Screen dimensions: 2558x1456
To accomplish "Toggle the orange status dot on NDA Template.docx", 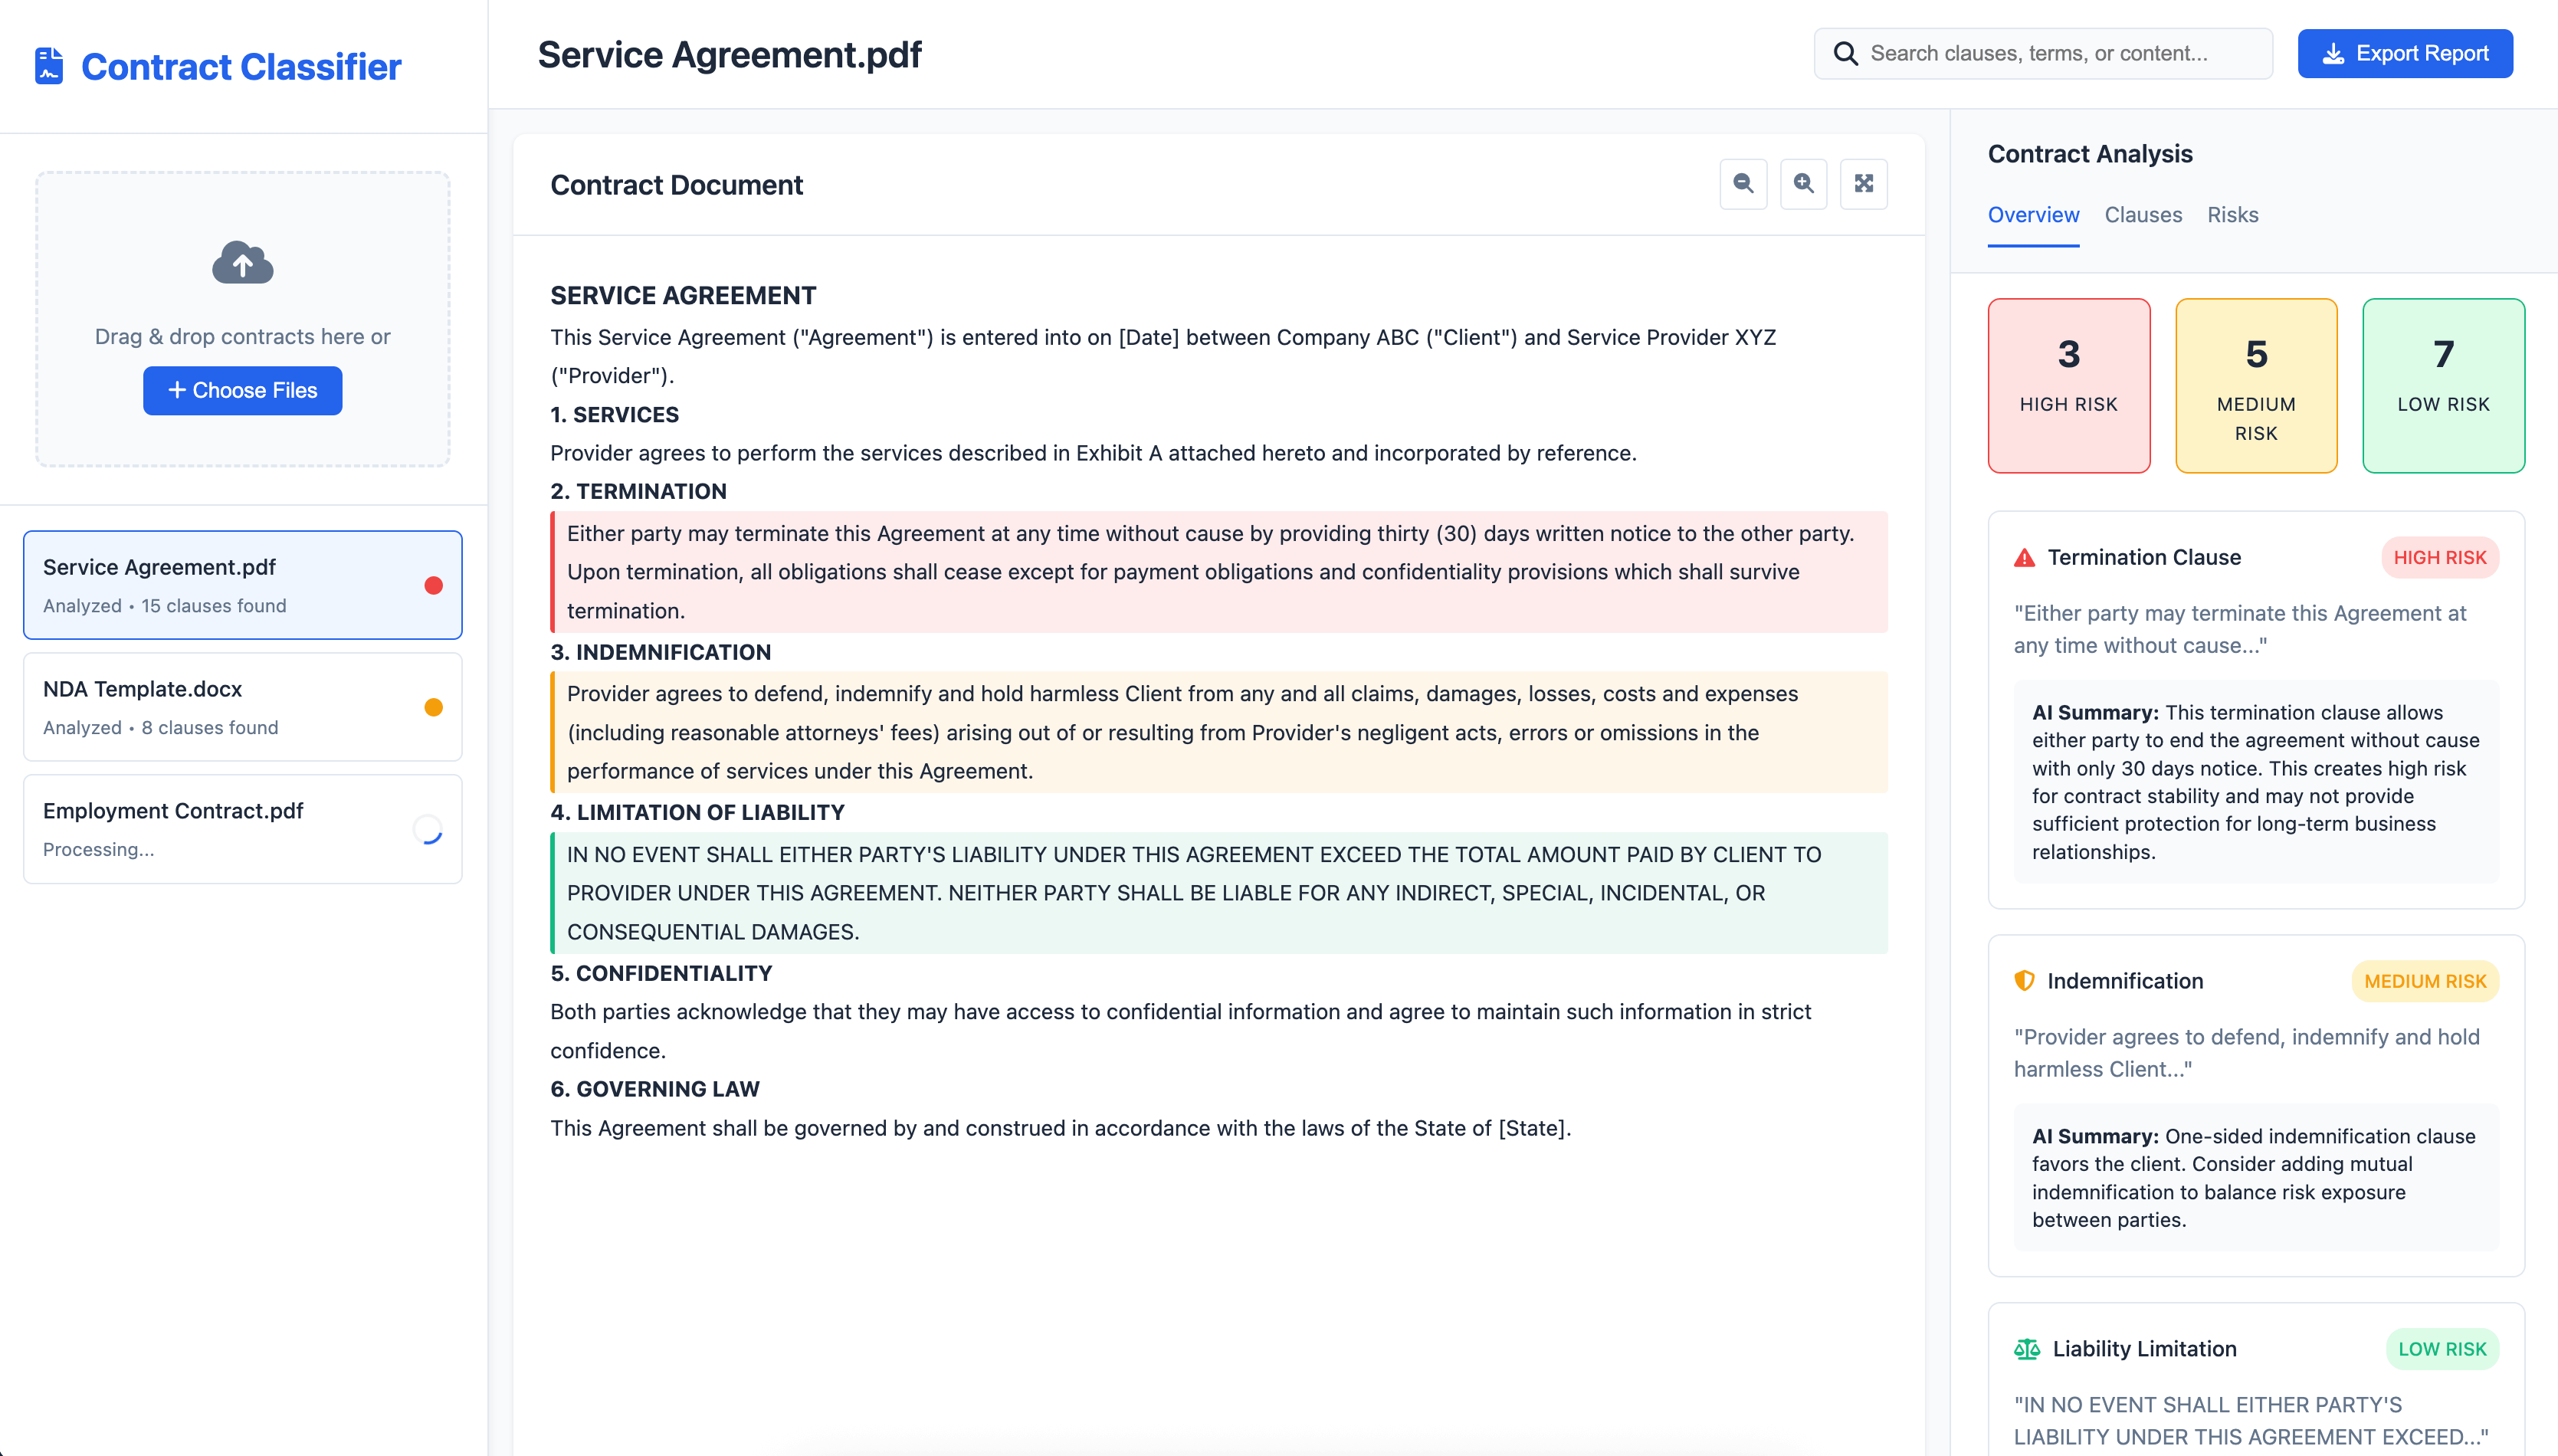I will (x=433, y=707).
